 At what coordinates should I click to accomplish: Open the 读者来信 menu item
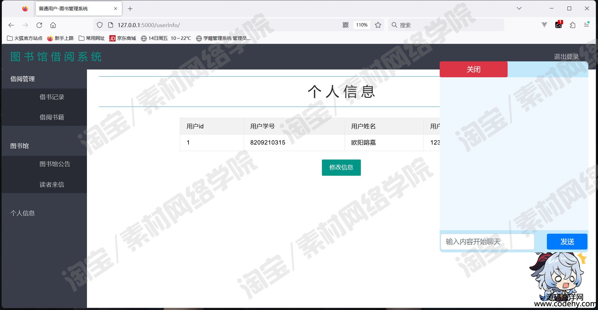(x=52, y=184)
